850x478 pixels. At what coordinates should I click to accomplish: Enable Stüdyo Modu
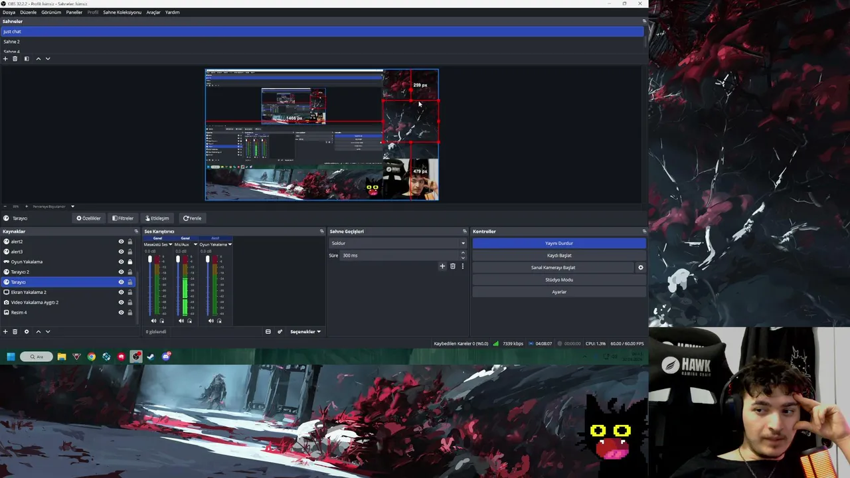pyautogui.click(x=559, y=279)
